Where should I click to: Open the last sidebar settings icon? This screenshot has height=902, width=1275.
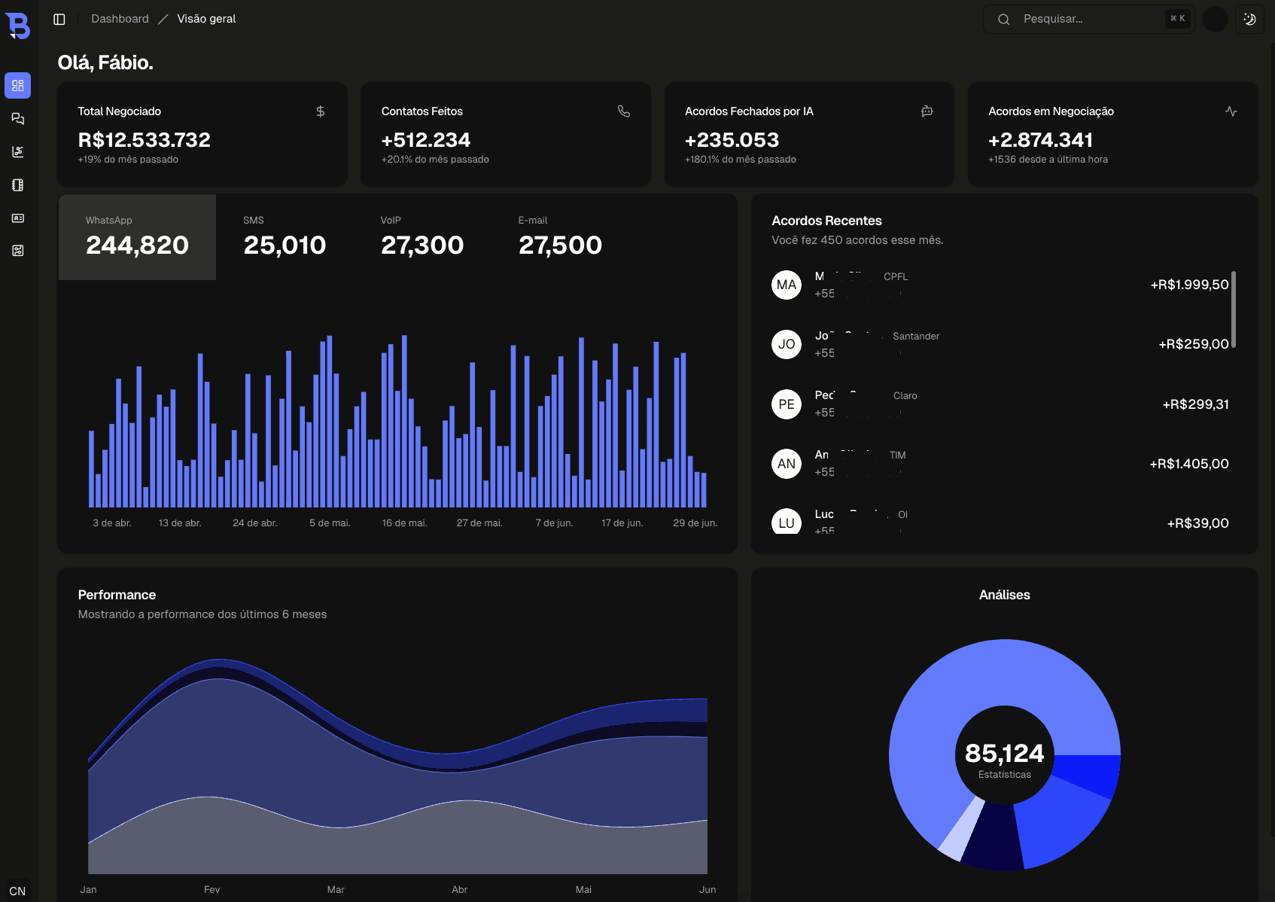18,251
